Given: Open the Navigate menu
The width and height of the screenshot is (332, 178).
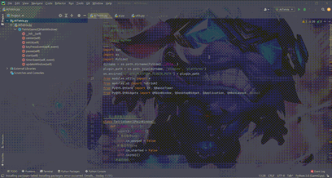Looking at the screenshot, I should click(37, 3).
